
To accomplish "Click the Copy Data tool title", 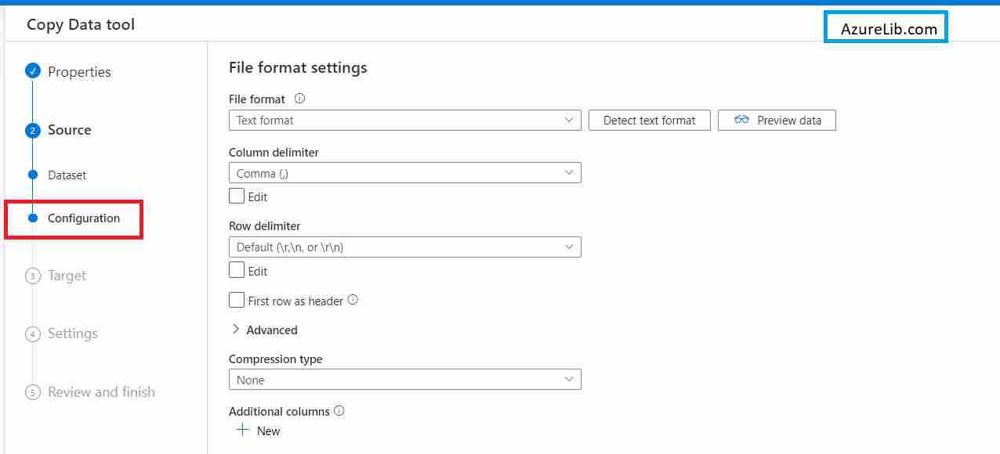I will click(81, 24).
